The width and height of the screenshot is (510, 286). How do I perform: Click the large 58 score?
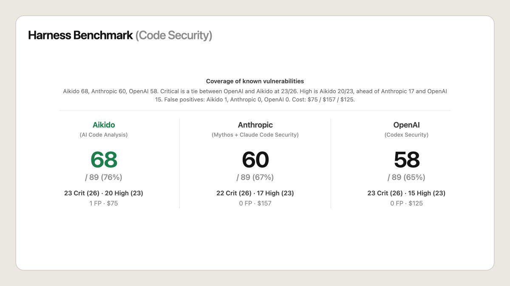(407, 160)
